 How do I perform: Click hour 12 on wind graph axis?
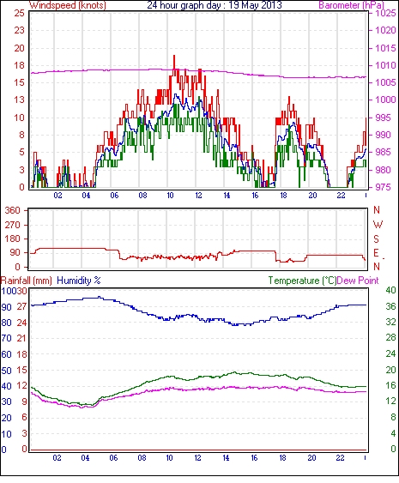coord(198,196)
